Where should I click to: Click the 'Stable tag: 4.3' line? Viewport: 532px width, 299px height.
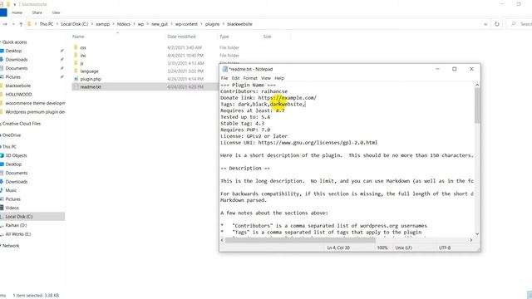coord(242,124)
